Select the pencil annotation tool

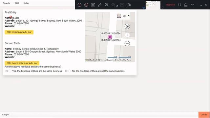tap(100, 5)
